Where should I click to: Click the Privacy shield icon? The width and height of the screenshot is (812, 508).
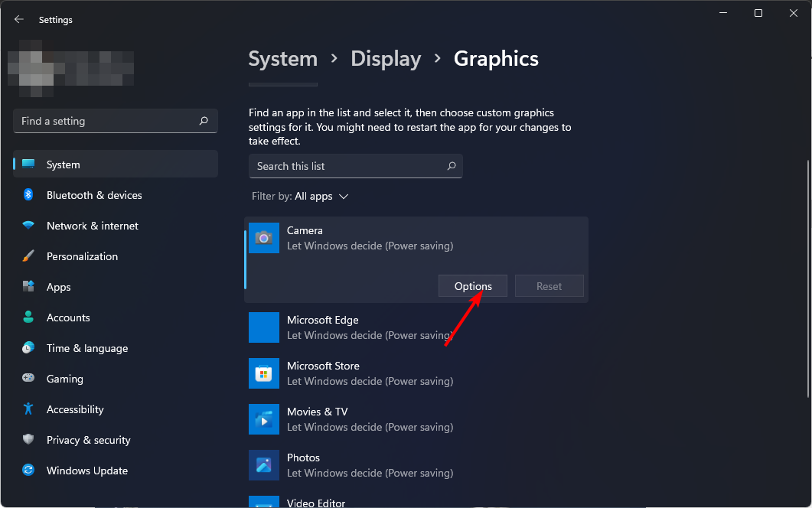pyautogui.click(x=28, y=439)
